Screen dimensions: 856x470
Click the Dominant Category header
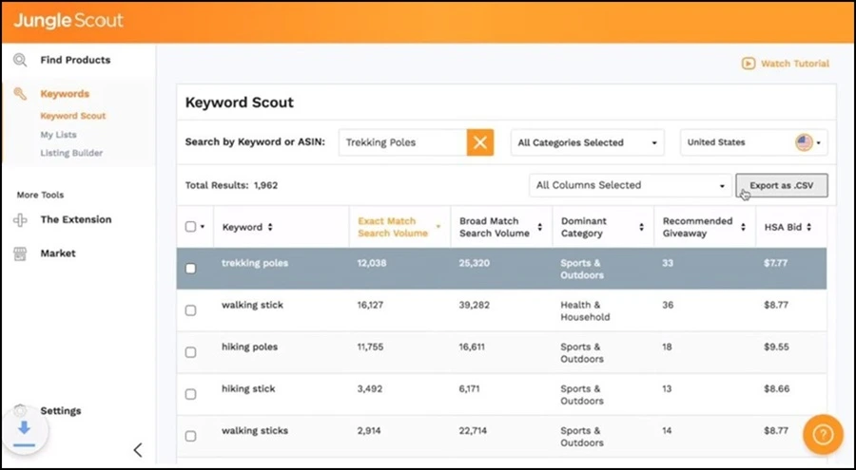click(x=584, y=227)
